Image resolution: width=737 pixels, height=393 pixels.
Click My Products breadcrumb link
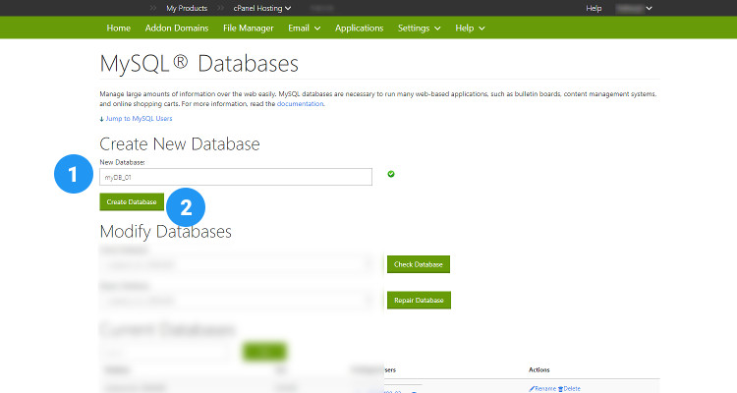coord(187,8)
